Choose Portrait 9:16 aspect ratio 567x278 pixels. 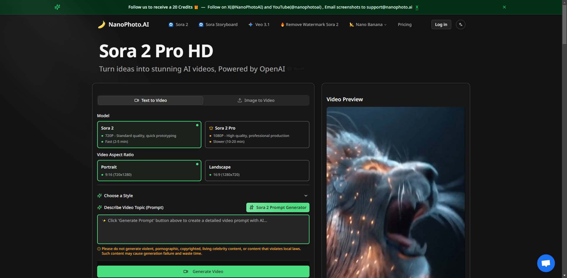149,171
